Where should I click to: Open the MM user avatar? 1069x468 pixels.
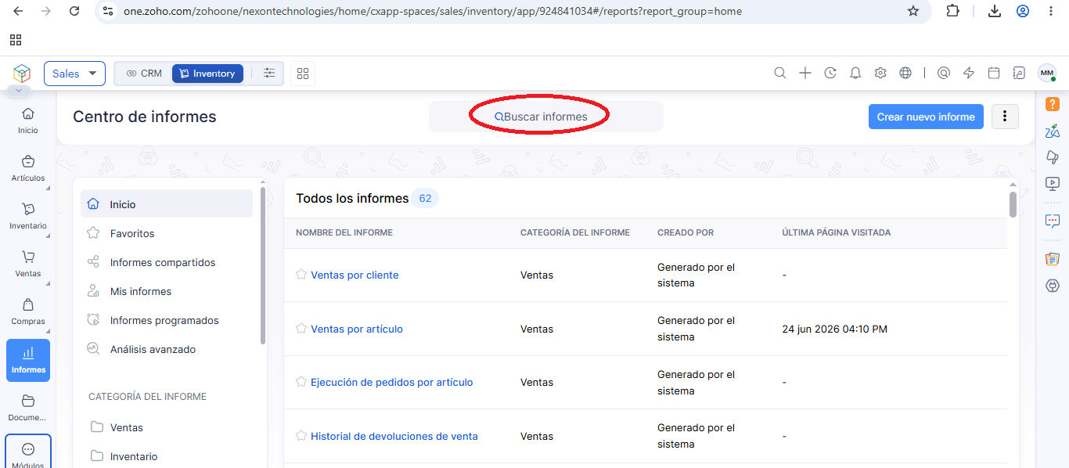[x=1047, y=73]
